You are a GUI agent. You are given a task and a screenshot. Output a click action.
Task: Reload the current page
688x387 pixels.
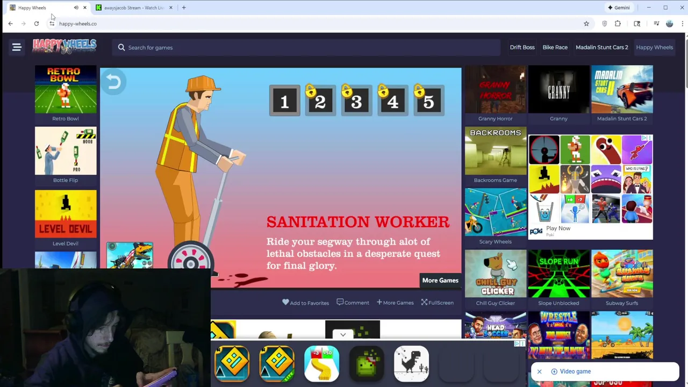tap(37, 24)
